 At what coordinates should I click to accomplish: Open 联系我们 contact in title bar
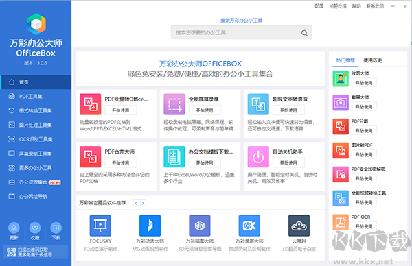tap(375, 6)
